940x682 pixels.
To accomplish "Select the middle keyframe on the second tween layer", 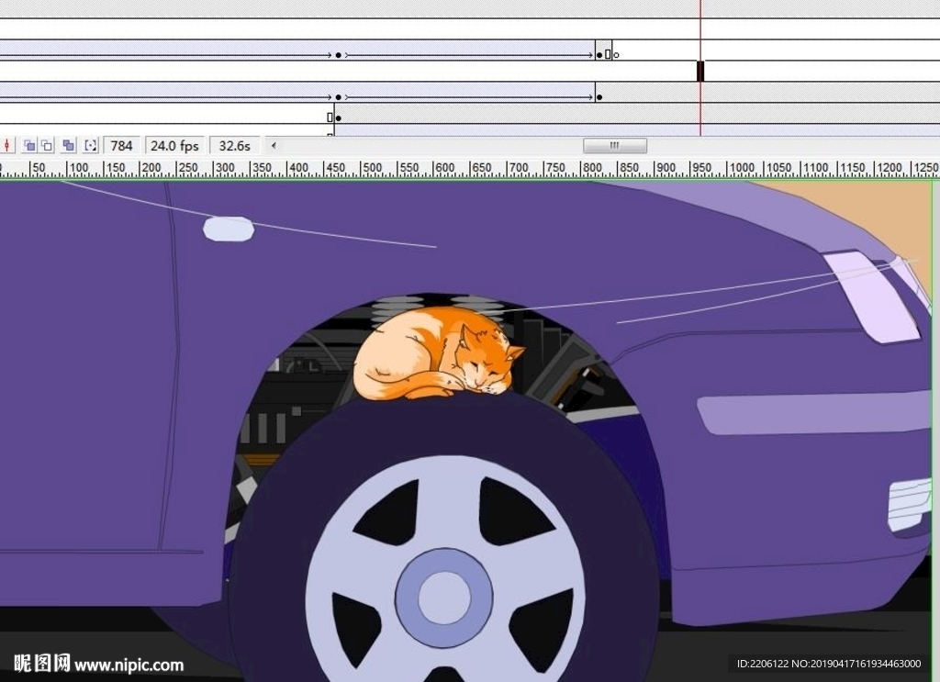I will [339, 96].
